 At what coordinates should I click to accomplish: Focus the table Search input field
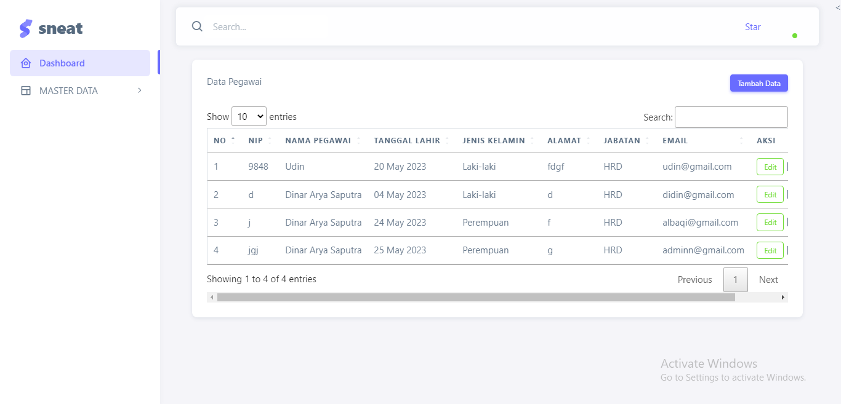click(x=731, y=117)
